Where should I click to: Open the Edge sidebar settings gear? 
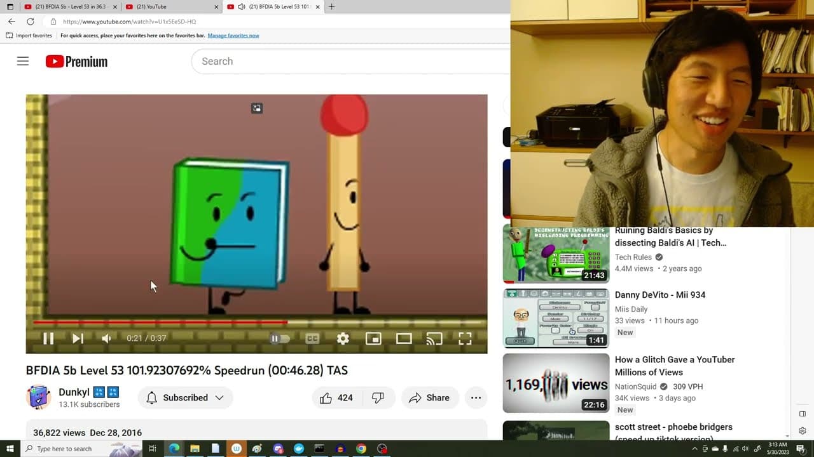coord(803,431)
